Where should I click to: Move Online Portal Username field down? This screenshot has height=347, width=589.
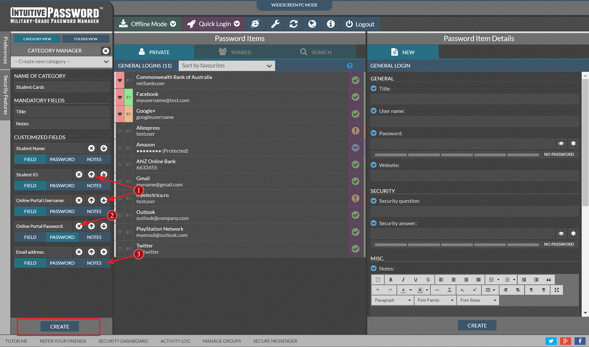point(104,200)
